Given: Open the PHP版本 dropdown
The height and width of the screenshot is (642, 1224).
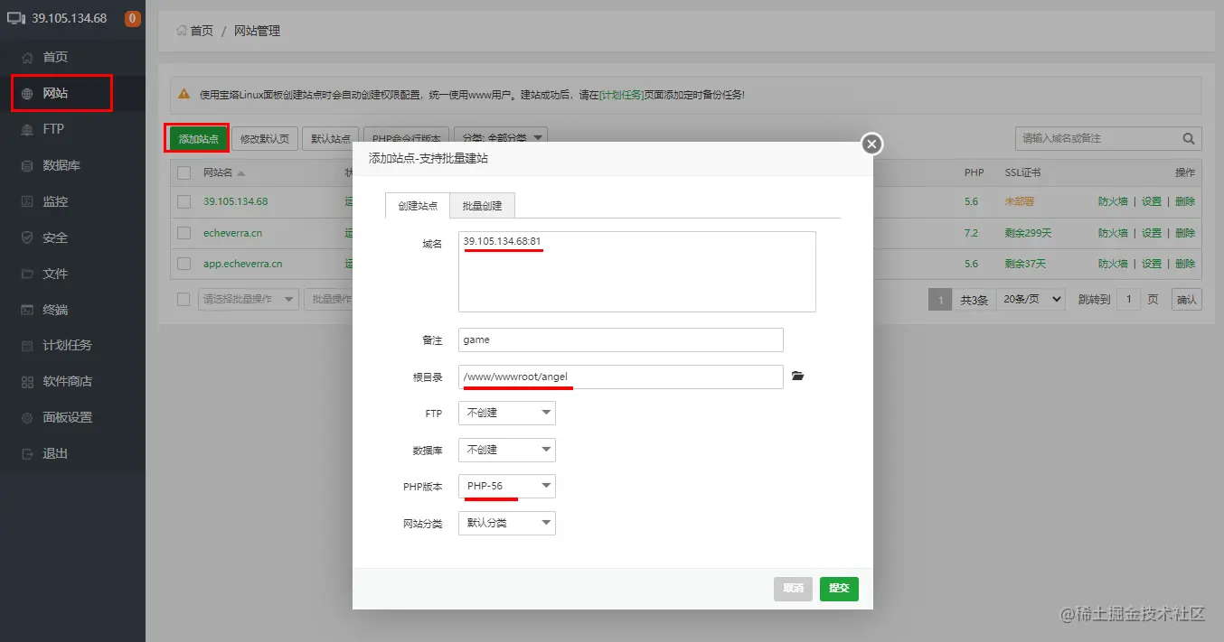Looking at the screenshot, I should tap(507, 486).
